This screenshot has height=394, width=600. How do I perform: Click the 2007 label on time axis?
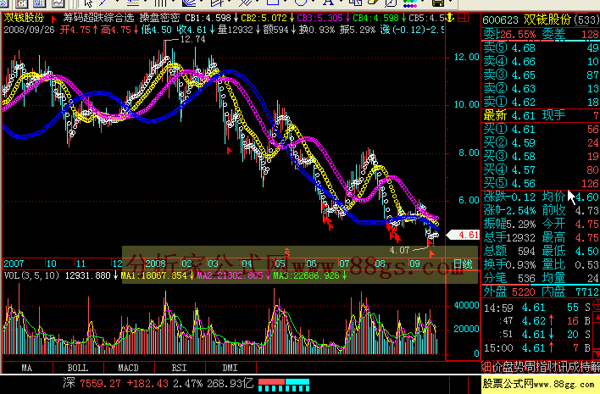[14, 264]
